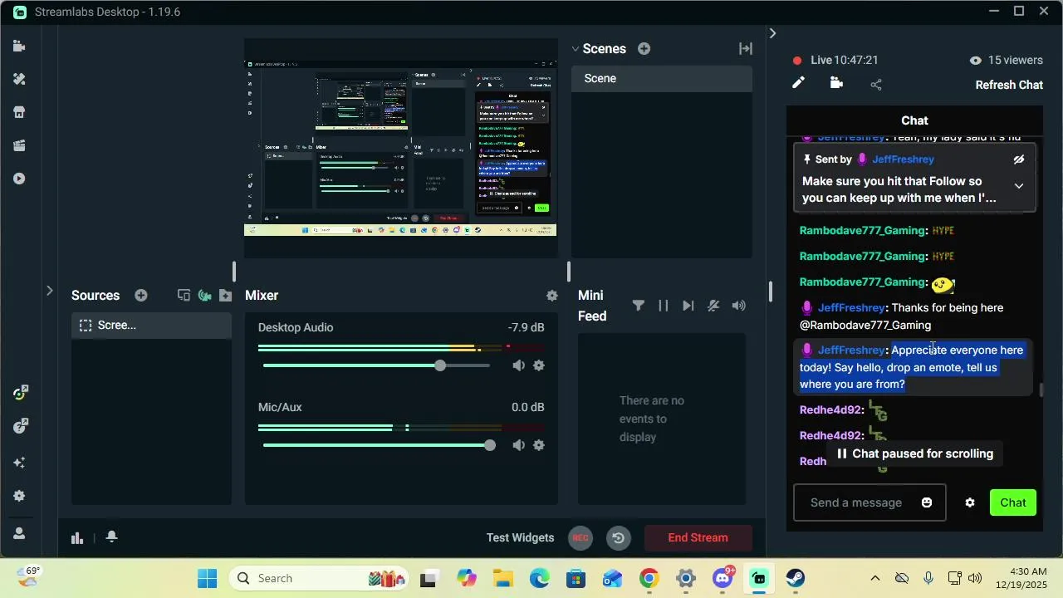
Task: Collapse the Scenes collection dropdown
Action: point(575,49)
